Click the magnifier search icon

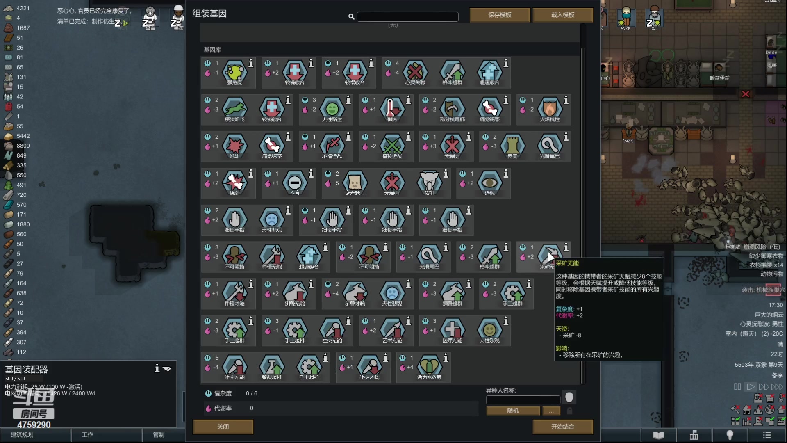(351, 16)
